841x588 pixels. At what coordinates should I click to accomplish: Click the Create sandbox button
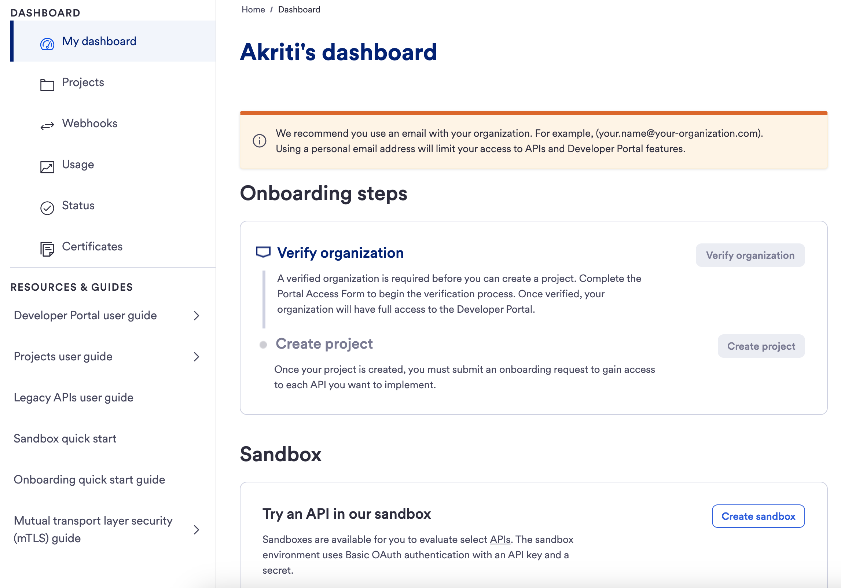point(758,516)
